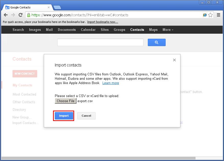Select Mail in the Google navigation bar
This screenshot has width=224, height=161.
pyautogui.click(x=49, y=30)
